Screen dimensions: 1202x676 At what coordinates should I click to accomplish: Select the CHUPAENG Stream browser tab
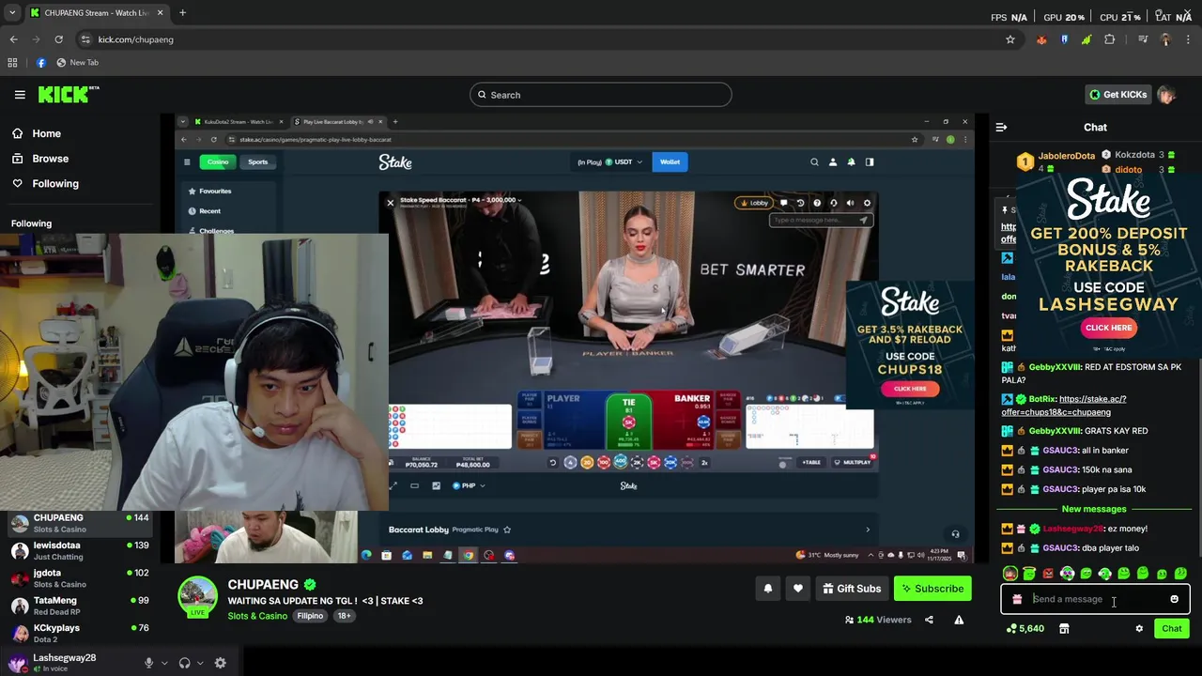point(97,13)
